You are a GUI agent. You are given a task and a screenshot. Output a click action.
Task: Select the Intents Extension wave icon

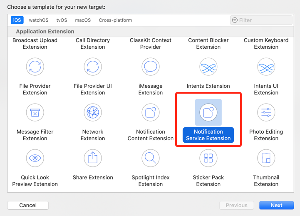coord(208,67)
